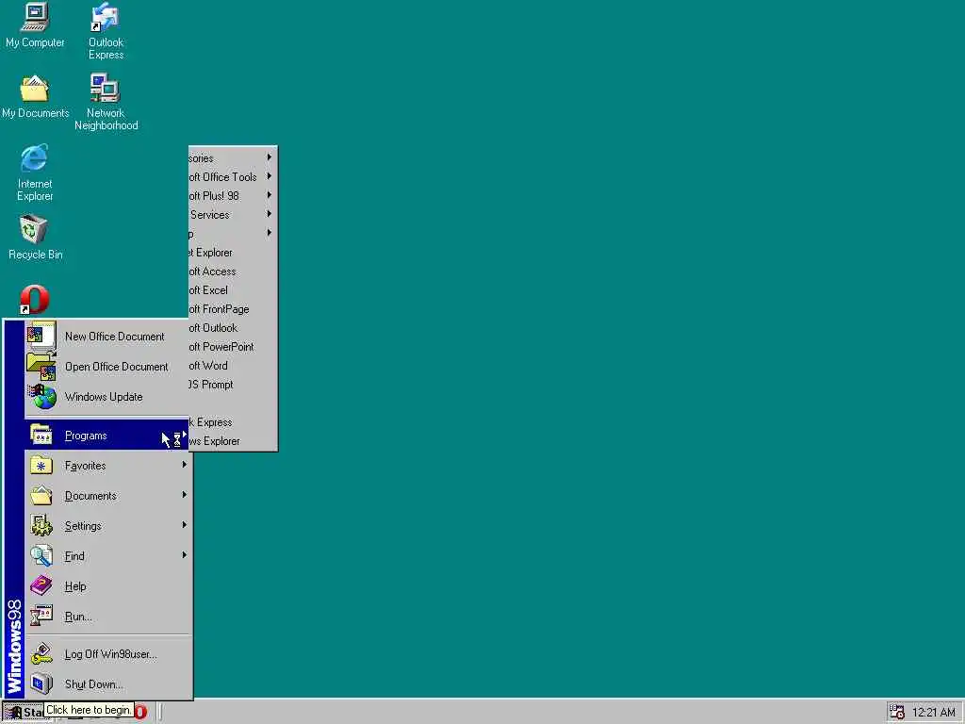Click the Programs folder icon in Start menu

pyautogui.click(x=41, y=436)
